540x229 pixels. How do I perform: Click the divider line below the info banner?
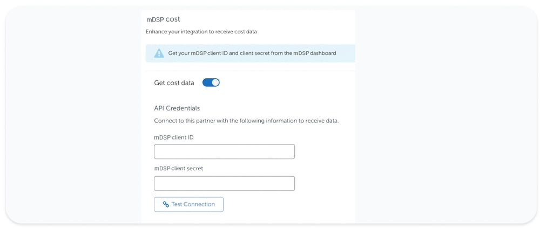250,71
